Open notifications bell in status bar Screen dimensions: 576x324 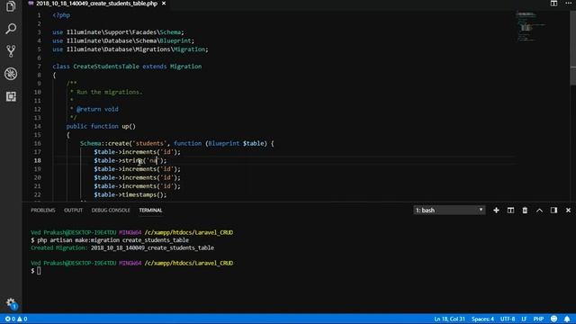(567, 319)
